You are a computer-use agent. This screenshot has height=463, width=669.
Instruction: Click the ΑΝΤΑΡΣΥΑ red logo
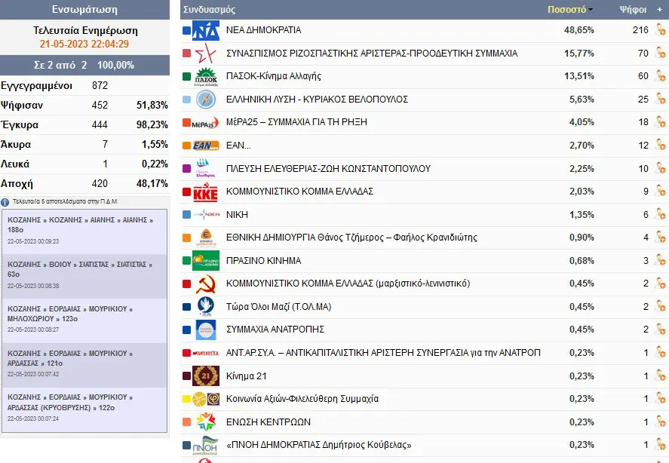pos(206,353)
